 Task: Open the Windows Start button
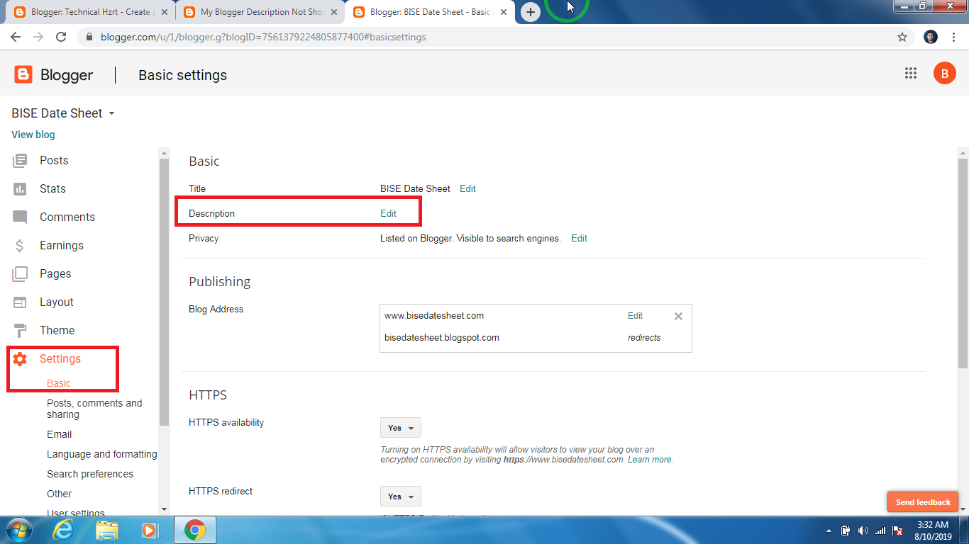tap(19, 530)
